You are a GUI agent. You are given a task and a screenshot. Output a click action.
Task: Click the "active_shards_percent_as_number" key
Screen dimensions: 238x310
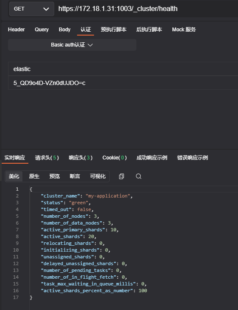[x=87, y=291]
